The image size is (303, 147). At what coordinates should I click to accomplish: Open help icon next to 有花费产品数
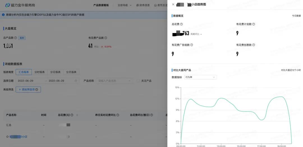tap(106, 38)
